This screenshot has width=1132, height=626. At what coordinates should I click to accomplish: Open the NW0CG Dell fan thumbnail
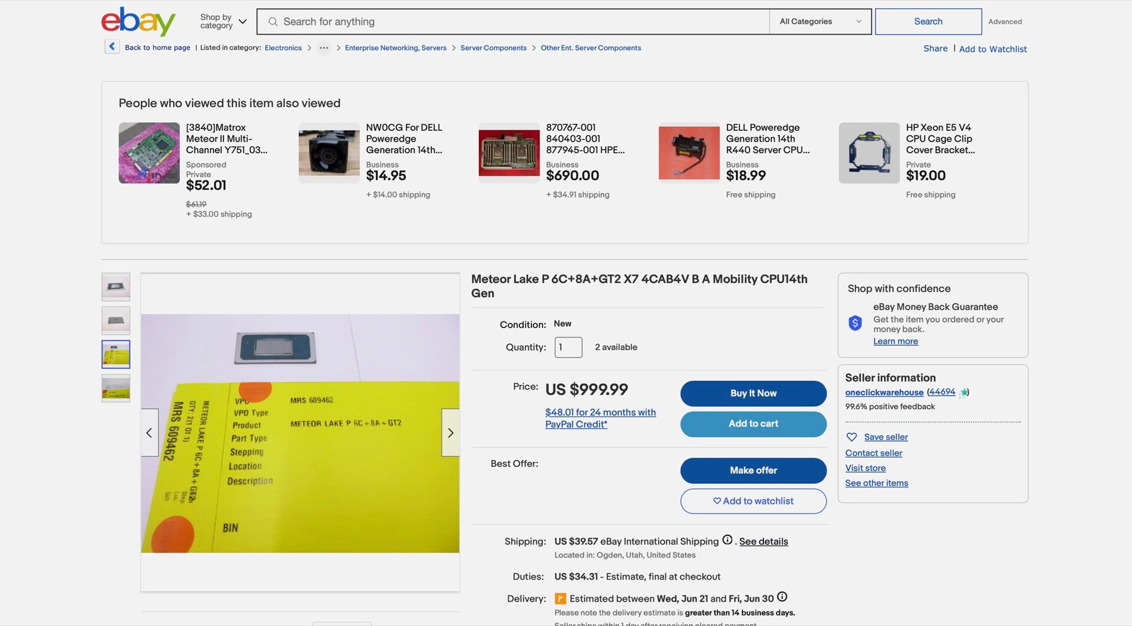pos(329,153)
